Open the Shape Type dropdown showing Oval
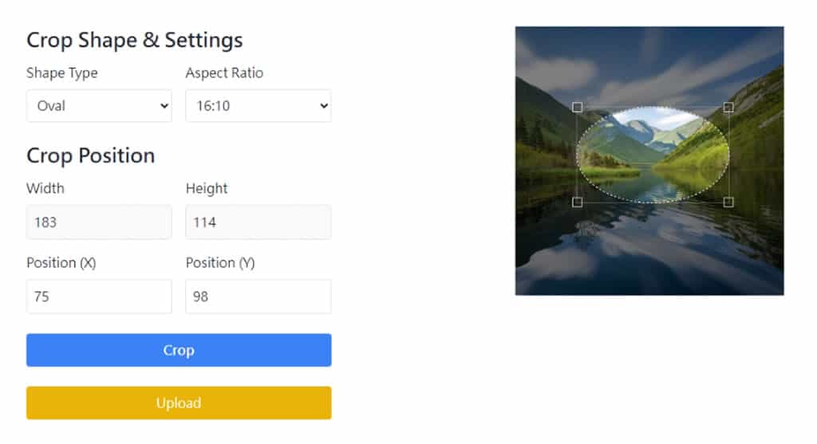Screen dimensions: 817x444 click(x=99, y=106)
